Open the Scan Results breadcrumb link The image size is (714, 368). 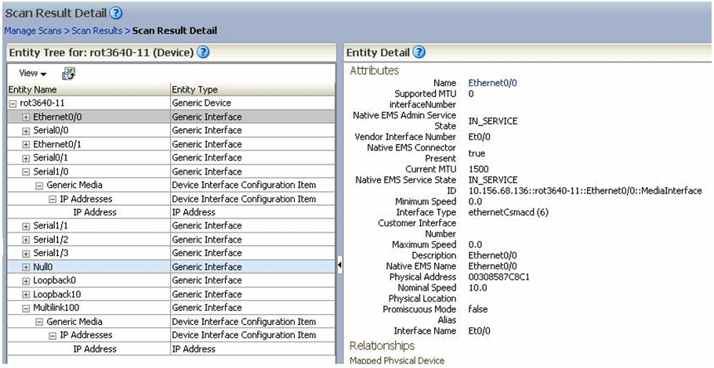pos(98,31)
